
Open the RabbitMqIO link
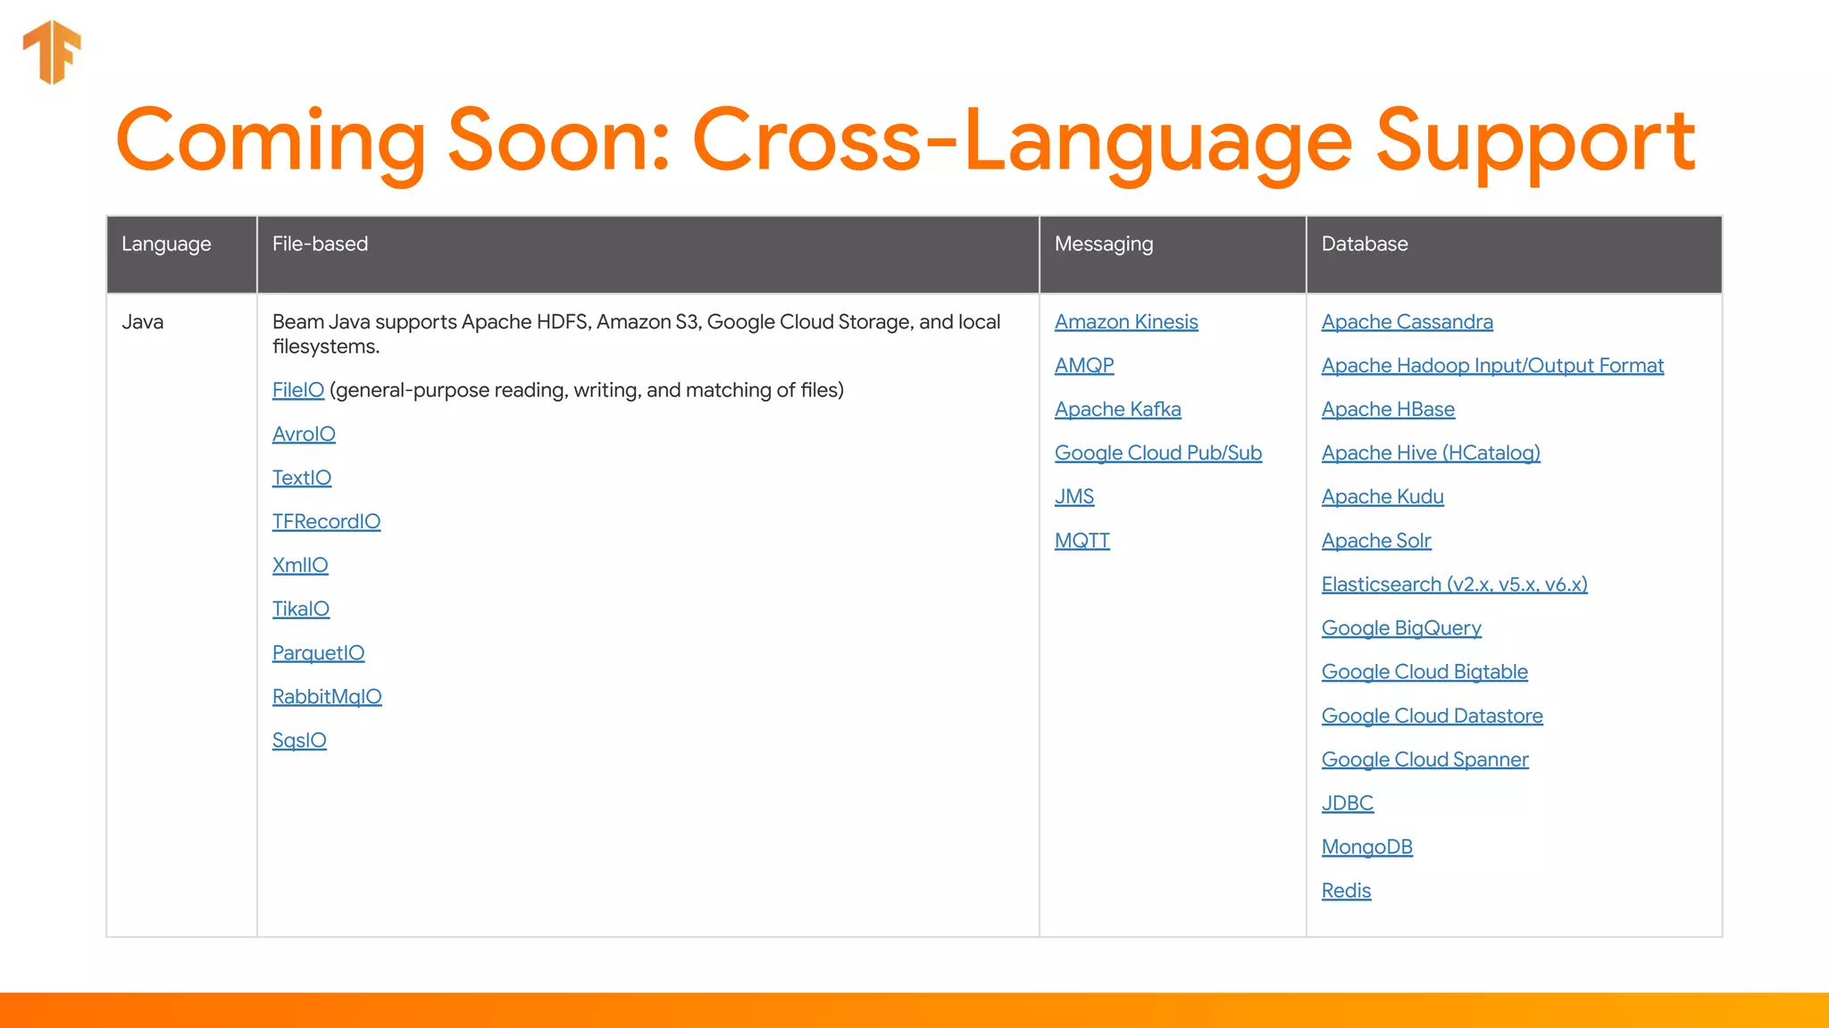click(x=327, y=697)
